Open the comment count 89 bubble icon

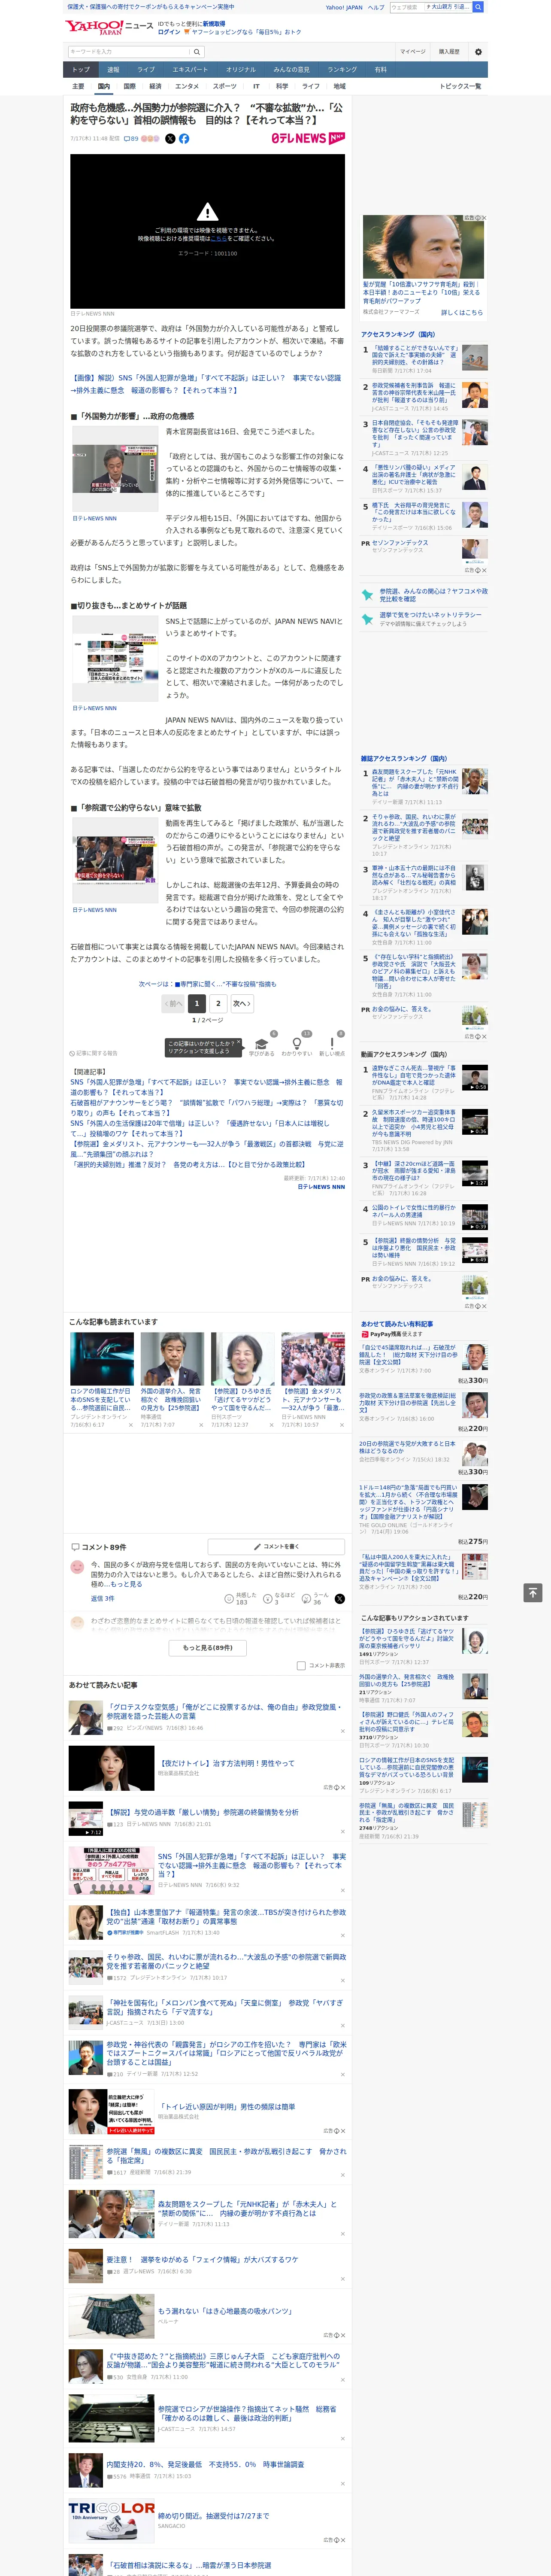point(131,139)
